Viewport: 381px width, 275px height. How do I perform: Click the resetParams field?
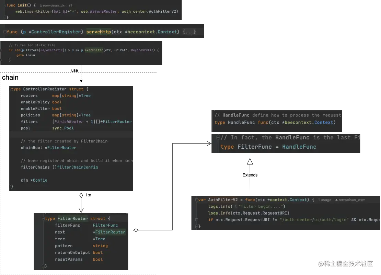point(69,259)
